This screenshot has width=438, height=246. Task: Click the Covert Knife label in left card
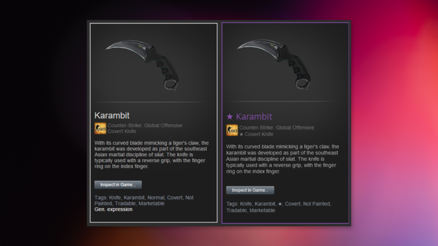(122, 131)
